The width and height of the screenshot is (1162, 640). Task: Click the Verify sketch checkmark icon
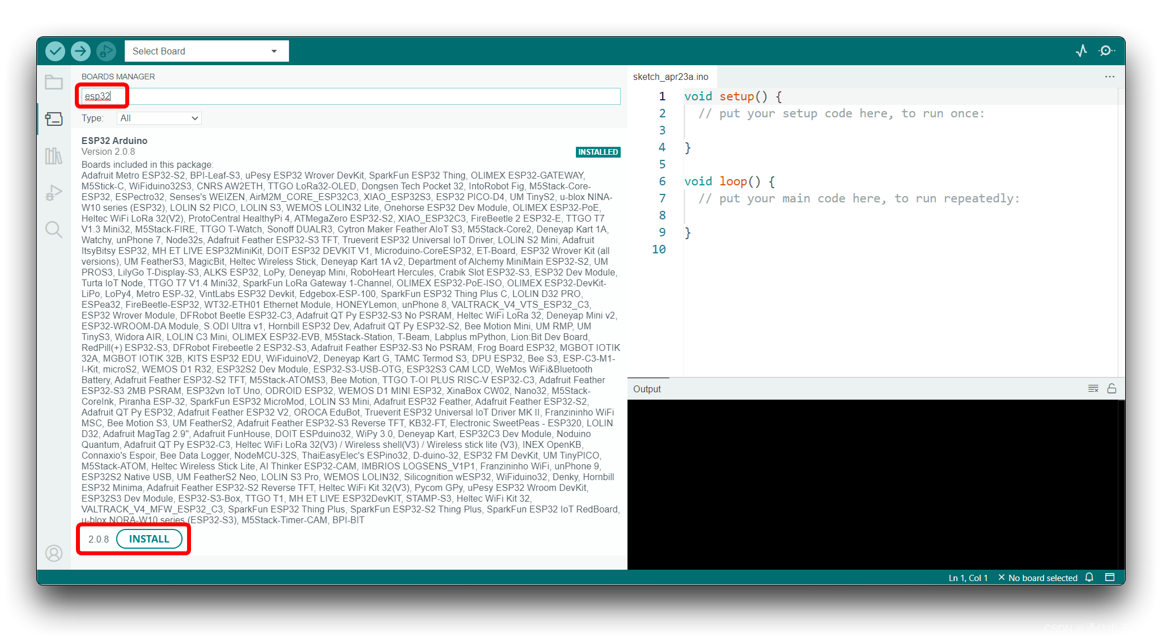coord(55,51)
